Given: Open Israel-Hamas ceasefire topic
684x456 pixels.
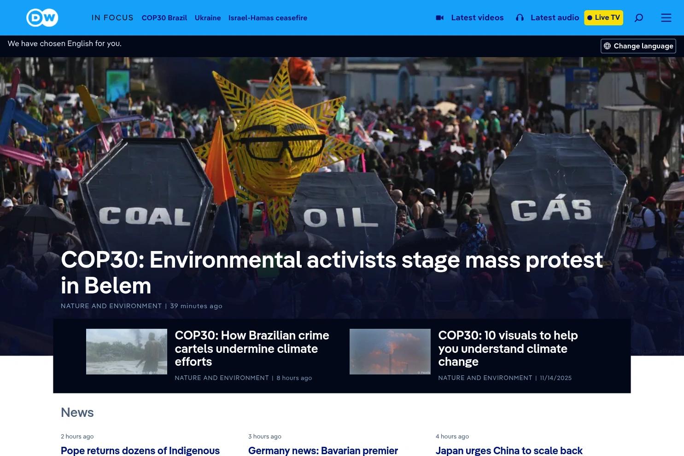Looking at the screenshot, I should [268, 18].
